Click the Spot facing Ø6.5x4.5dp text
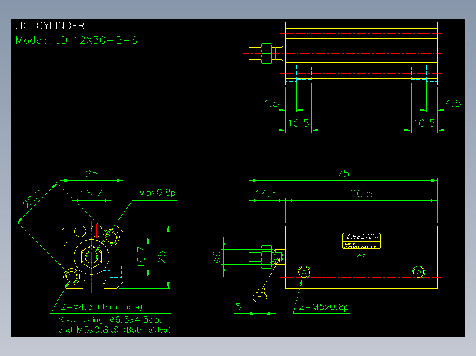 pyautogui.click(x=110, y=320)
